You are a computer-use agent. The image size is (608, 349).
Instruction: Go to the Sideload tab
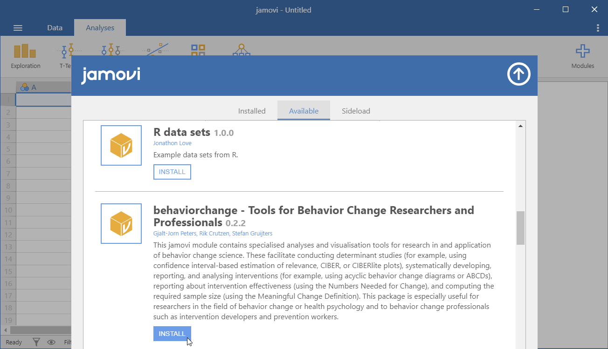point(356,111)
